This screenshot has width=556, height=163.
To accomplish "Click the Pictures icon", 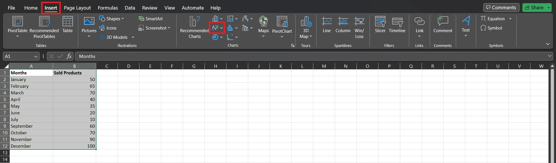I will [89, 21].
